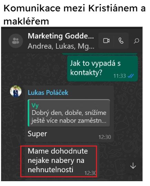Screen dimensions: 150x186
Task: Click the Lukas Poláček sender name
Action: (x=48, y=92)
